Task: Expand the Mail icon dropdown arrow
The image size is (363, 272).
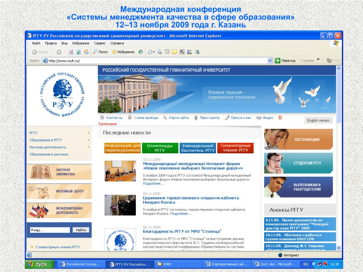Action: (x=154, y=52)
